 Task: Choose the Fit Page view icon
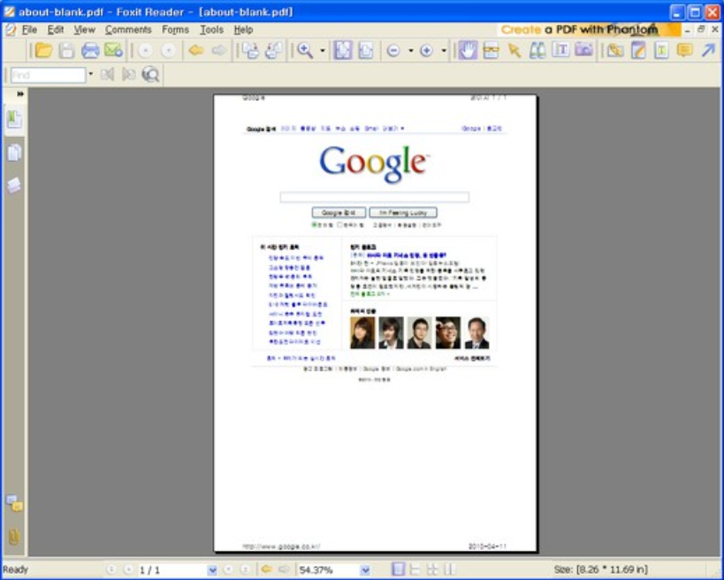(343, 50)
